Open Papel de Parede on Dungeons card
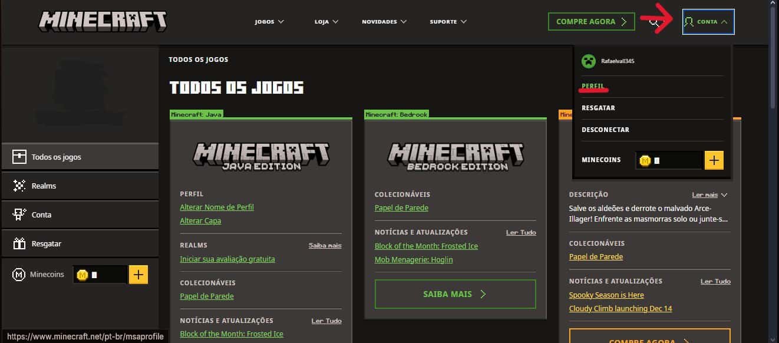779x343 pixels. point(596,257)
